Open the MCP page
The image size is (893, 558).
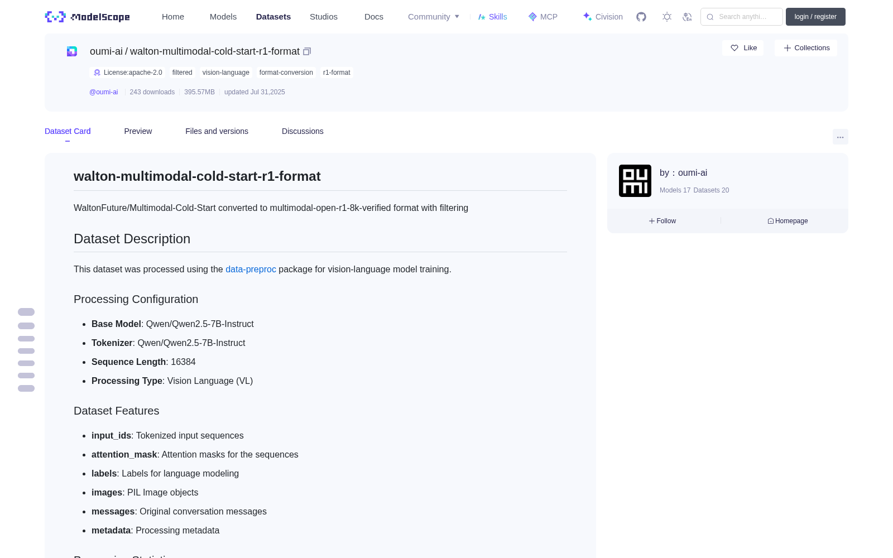click(x=542, y=17)
